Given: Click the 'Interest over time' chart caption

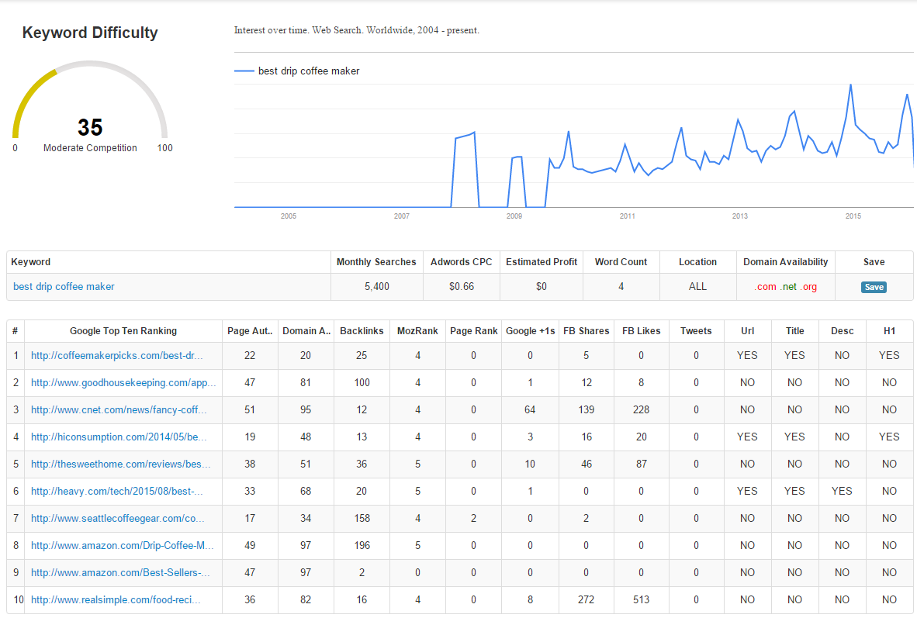Looking at the screenshot, I should pyautogui.click(x=357, y=30).
